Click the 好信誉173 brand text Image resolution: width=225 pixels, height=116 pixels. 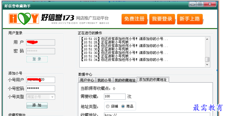point(58,18)
